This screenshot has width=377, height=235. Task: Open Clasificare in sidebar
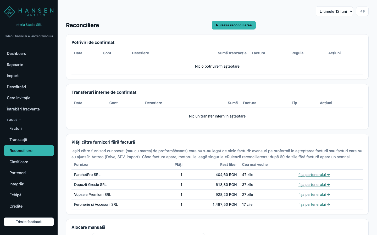click(29, 162)
